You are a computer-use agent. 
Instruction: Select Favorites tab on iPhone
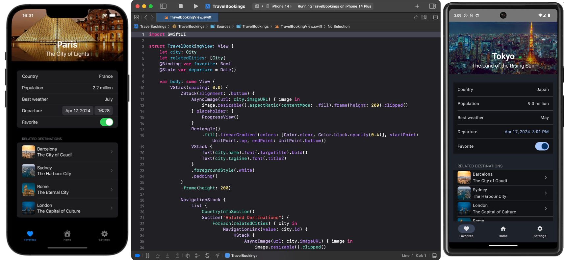pyautogui.click(x=30, y=235)
